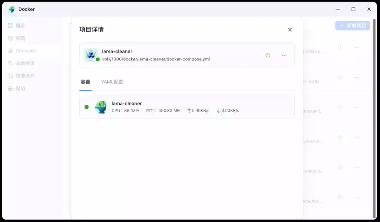The image size is (380, 222).
Task: Click the lama-cleaner container leaf icon
Action: pos(101,107)
